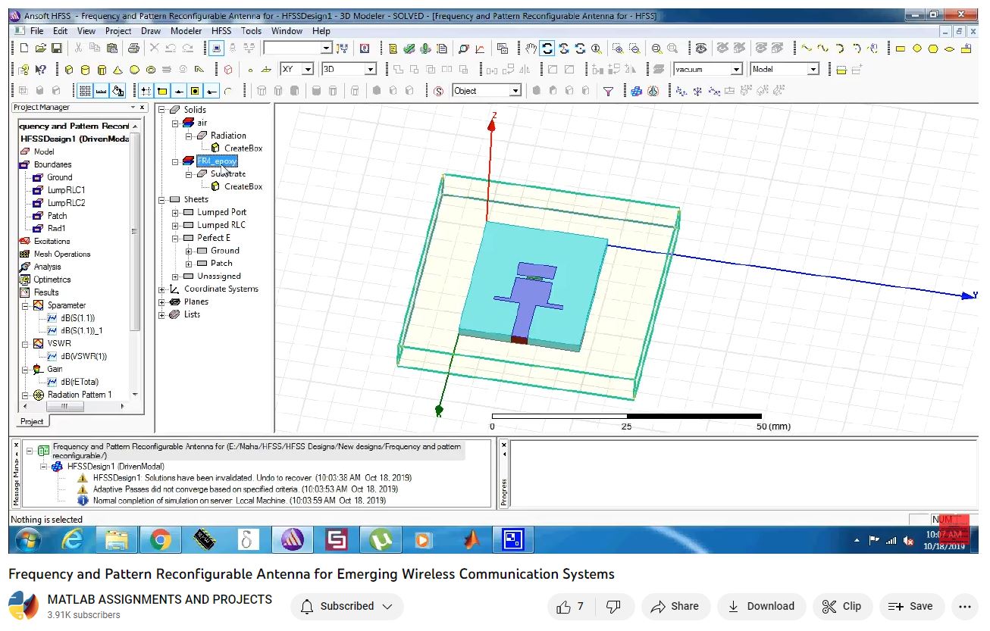
Task: Open the vacuum material dropdown
Action: tap(707, 69)
